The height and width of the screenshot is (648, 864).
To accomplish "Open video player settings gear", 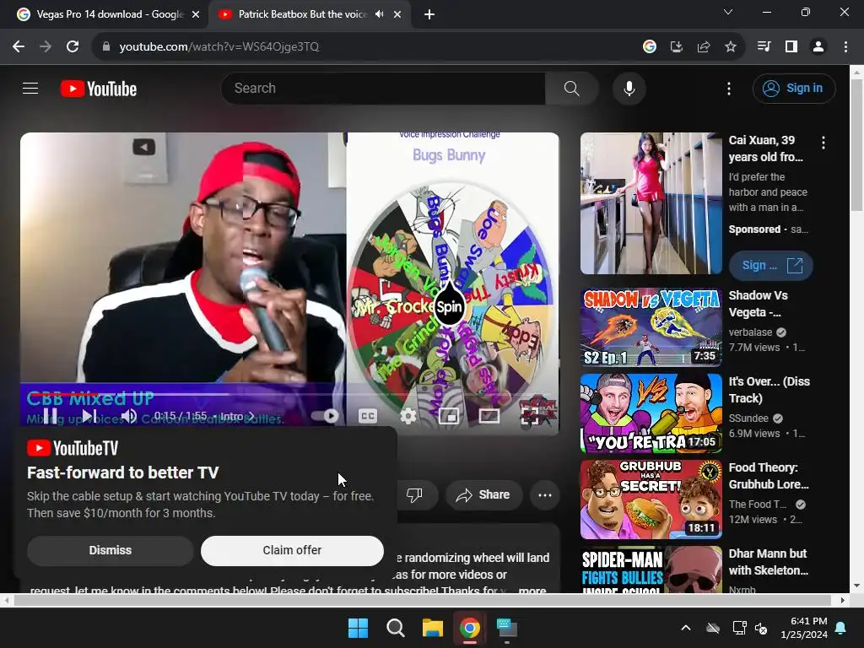I will 408,416.
